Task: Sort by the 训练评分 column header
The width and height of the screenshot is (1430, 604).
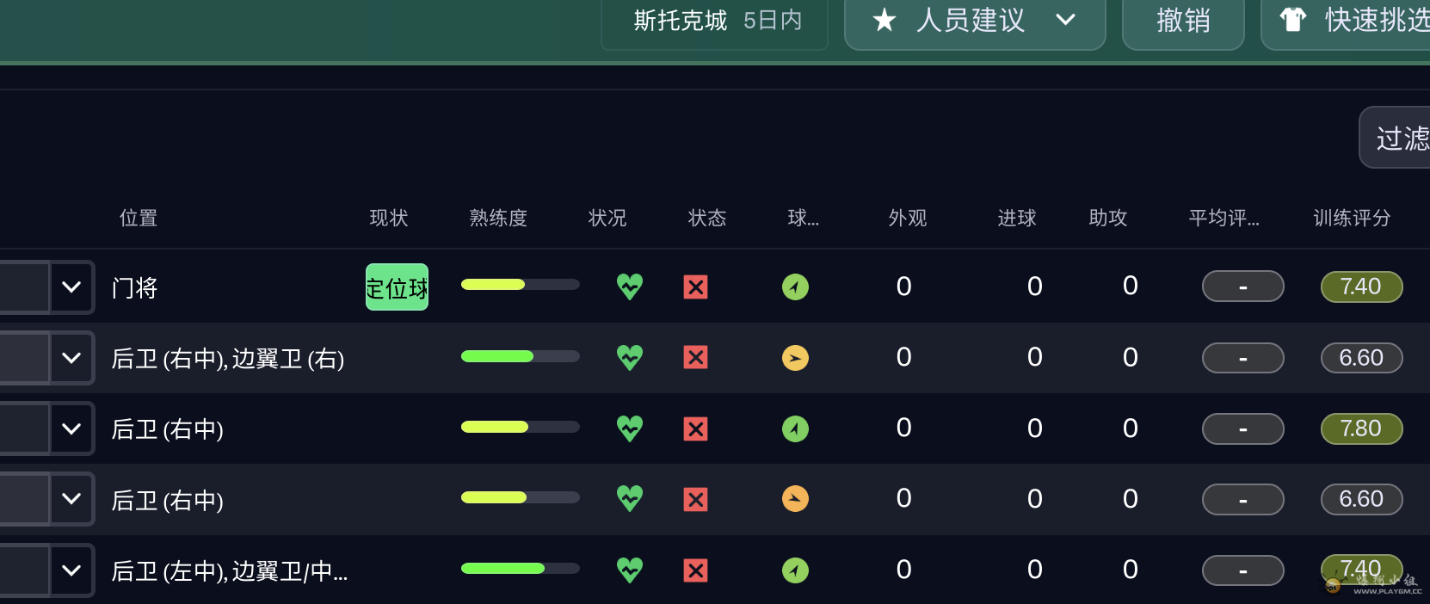Action: pos(1352,219)
